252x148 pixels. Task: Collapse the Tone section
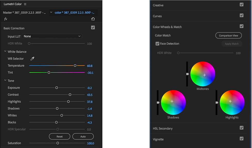[5, 81]
